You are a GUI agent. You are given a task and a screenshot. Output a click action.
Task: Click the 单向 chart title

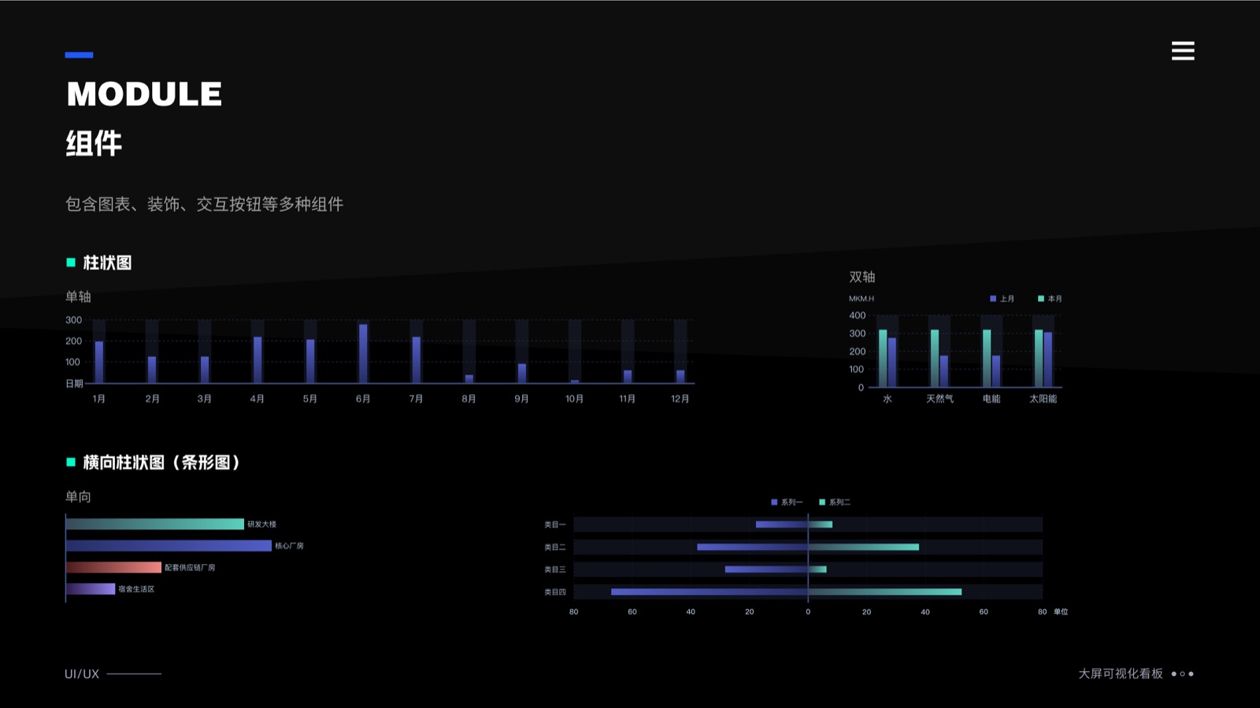78,496
